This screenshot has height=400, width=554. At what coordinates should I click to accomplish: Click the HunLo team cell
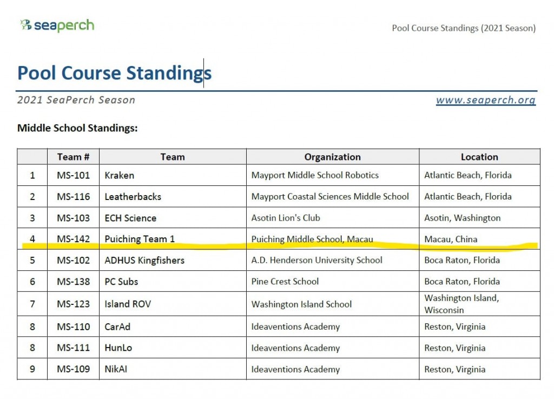[118, 348]
